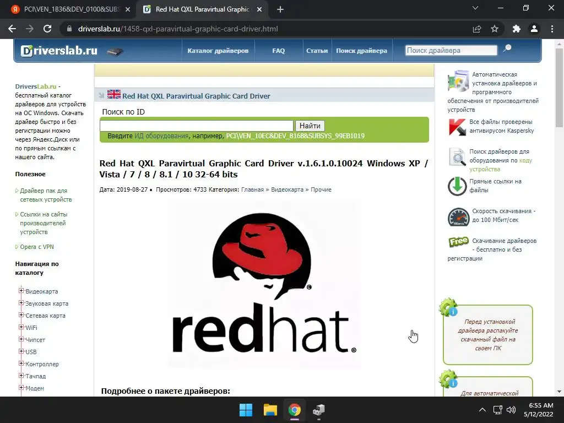Open the FAQ menu item
The width and height of the screenshot is (564, 423).
point(278,51)
